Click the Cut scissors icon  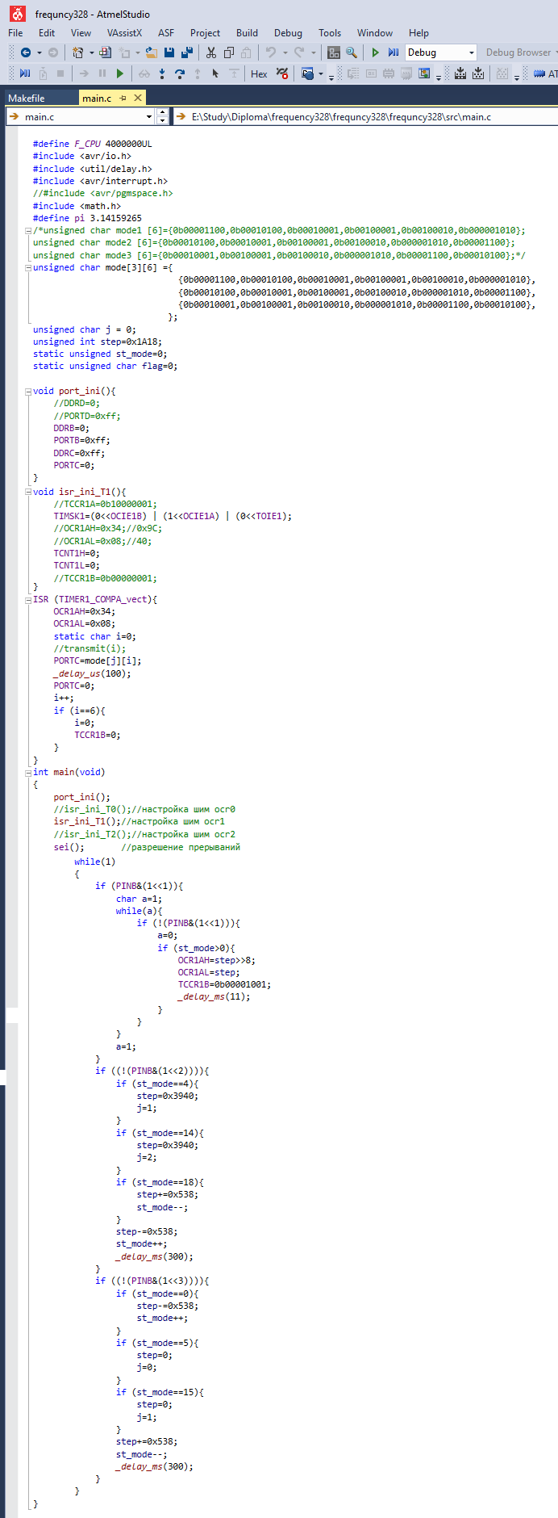pyautogui.click(x=211, y=52)
